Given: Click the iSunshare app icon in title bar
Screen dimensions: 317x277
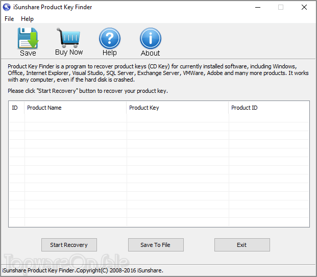Looking at the screenshot, I should pos(7,7).
